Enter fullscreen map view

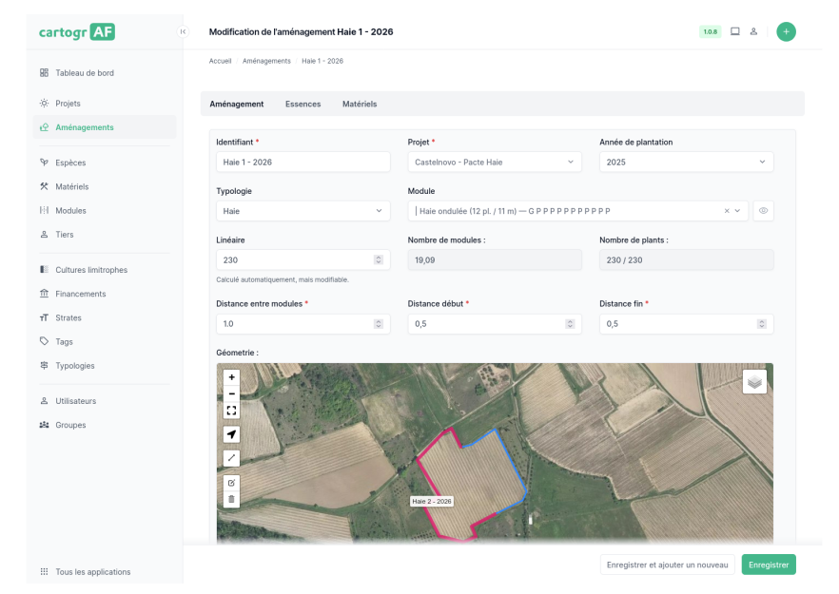pos(232,411)
